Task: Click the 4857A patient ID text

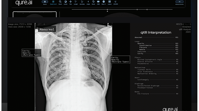Action: click(x=183, y=24)
